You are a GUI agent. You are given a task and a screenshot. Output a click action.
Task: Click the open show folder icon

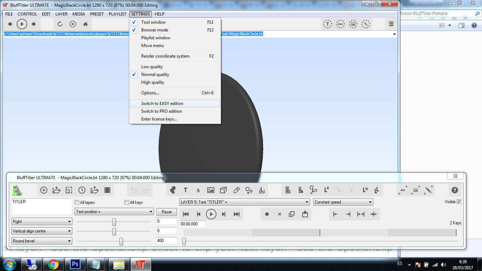[56, 190]
